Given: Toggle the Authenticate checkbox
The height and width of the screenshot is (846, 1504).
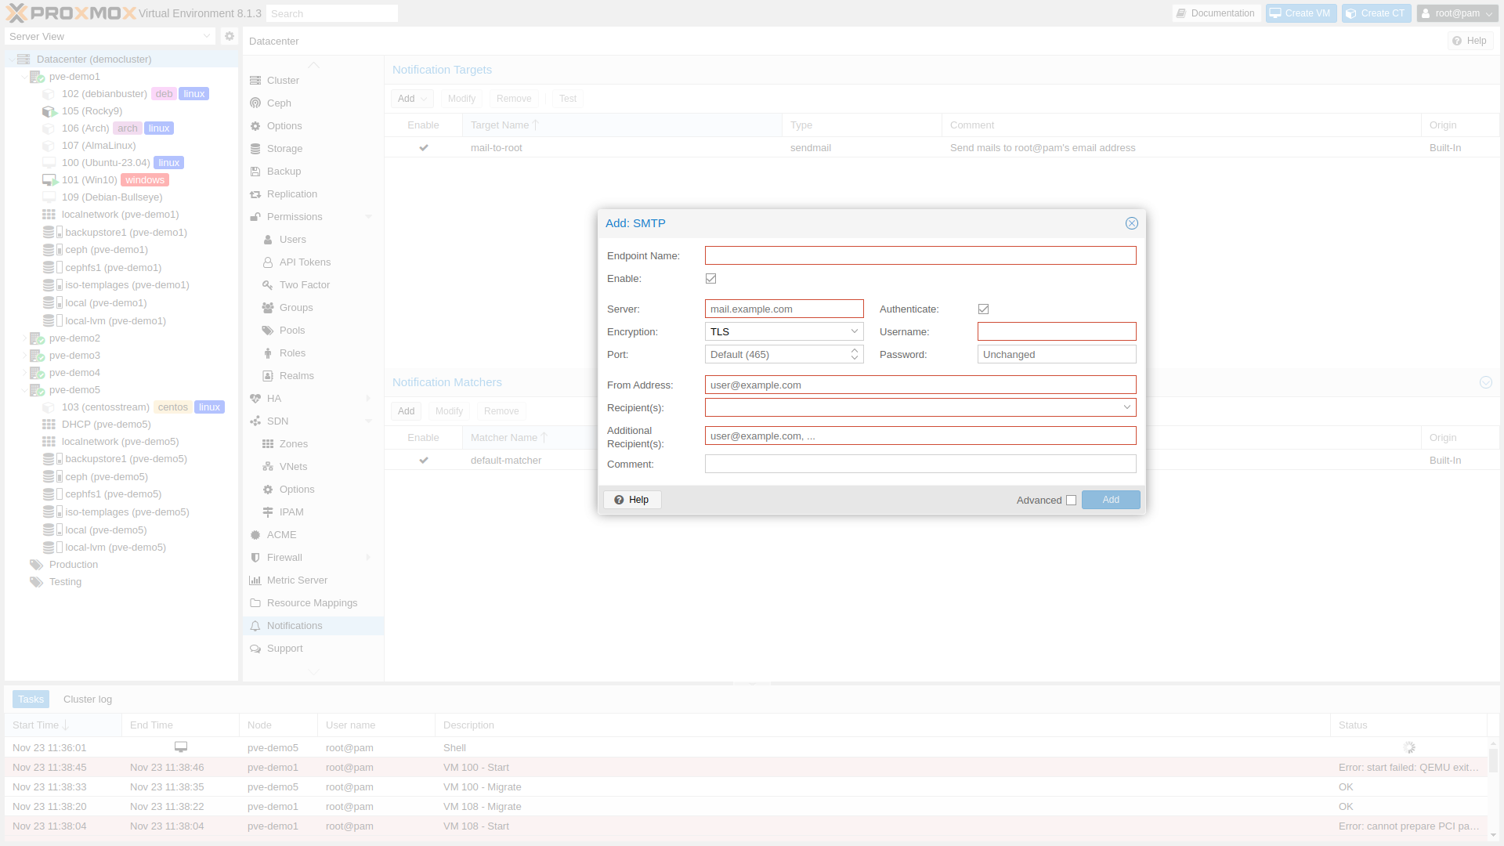Looking at the screenshot, I should coord(984,309).
